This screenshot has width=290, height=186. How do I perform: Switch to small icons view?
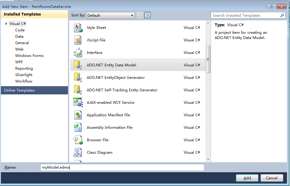point(140,15)
